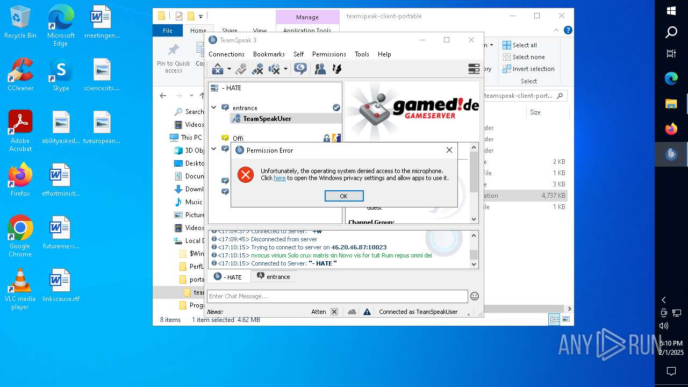
Task: Open the CCleaner desktop shortcut
Action: (x=20, y=75)
